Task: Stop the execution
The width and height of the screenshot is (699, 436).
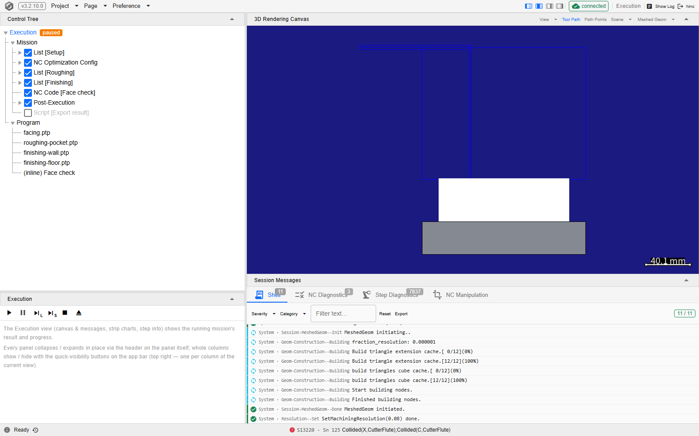Action: coord(65,313)
